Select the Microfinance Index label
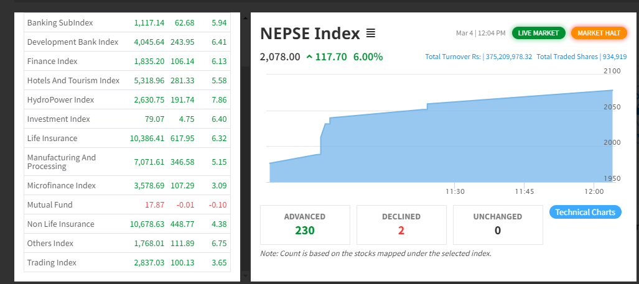 pos(62,186)
